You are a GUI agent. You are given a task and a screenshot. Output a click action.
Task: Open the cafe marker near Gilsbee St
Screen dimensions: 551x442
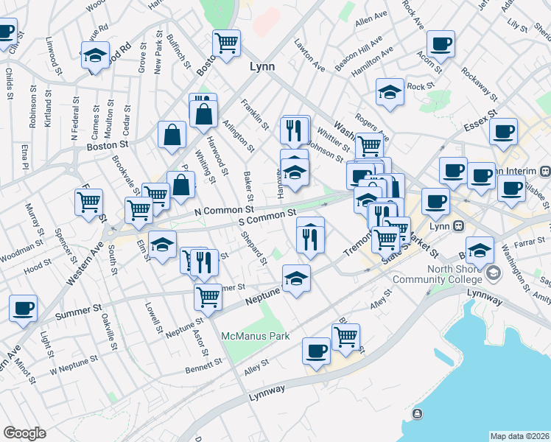click(512, 191)
